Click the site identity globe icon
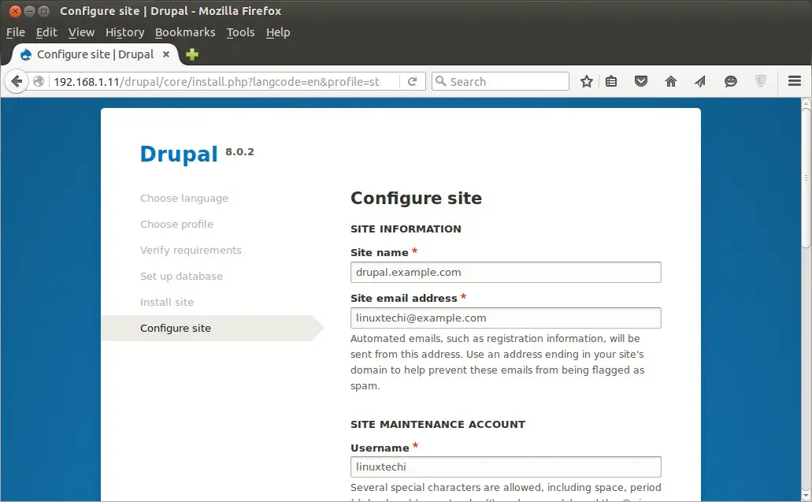 point(39,81)
